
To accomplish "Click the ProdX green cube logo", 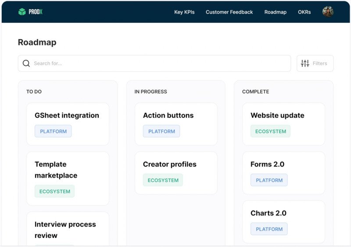I will point(22,12).
